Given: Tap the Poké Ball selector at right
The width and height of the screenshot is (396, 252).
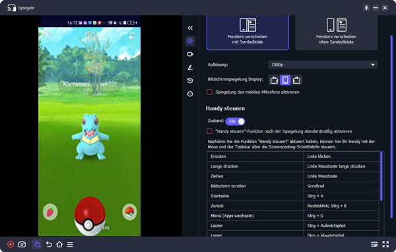Looking at the screenshot, I should (129, 212).
